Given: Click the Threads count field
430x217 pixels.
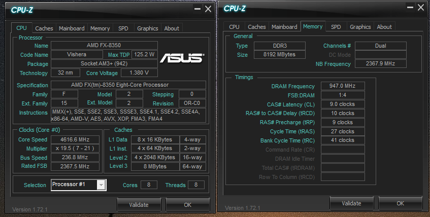Looking at the screenshot, I should 196,185.
